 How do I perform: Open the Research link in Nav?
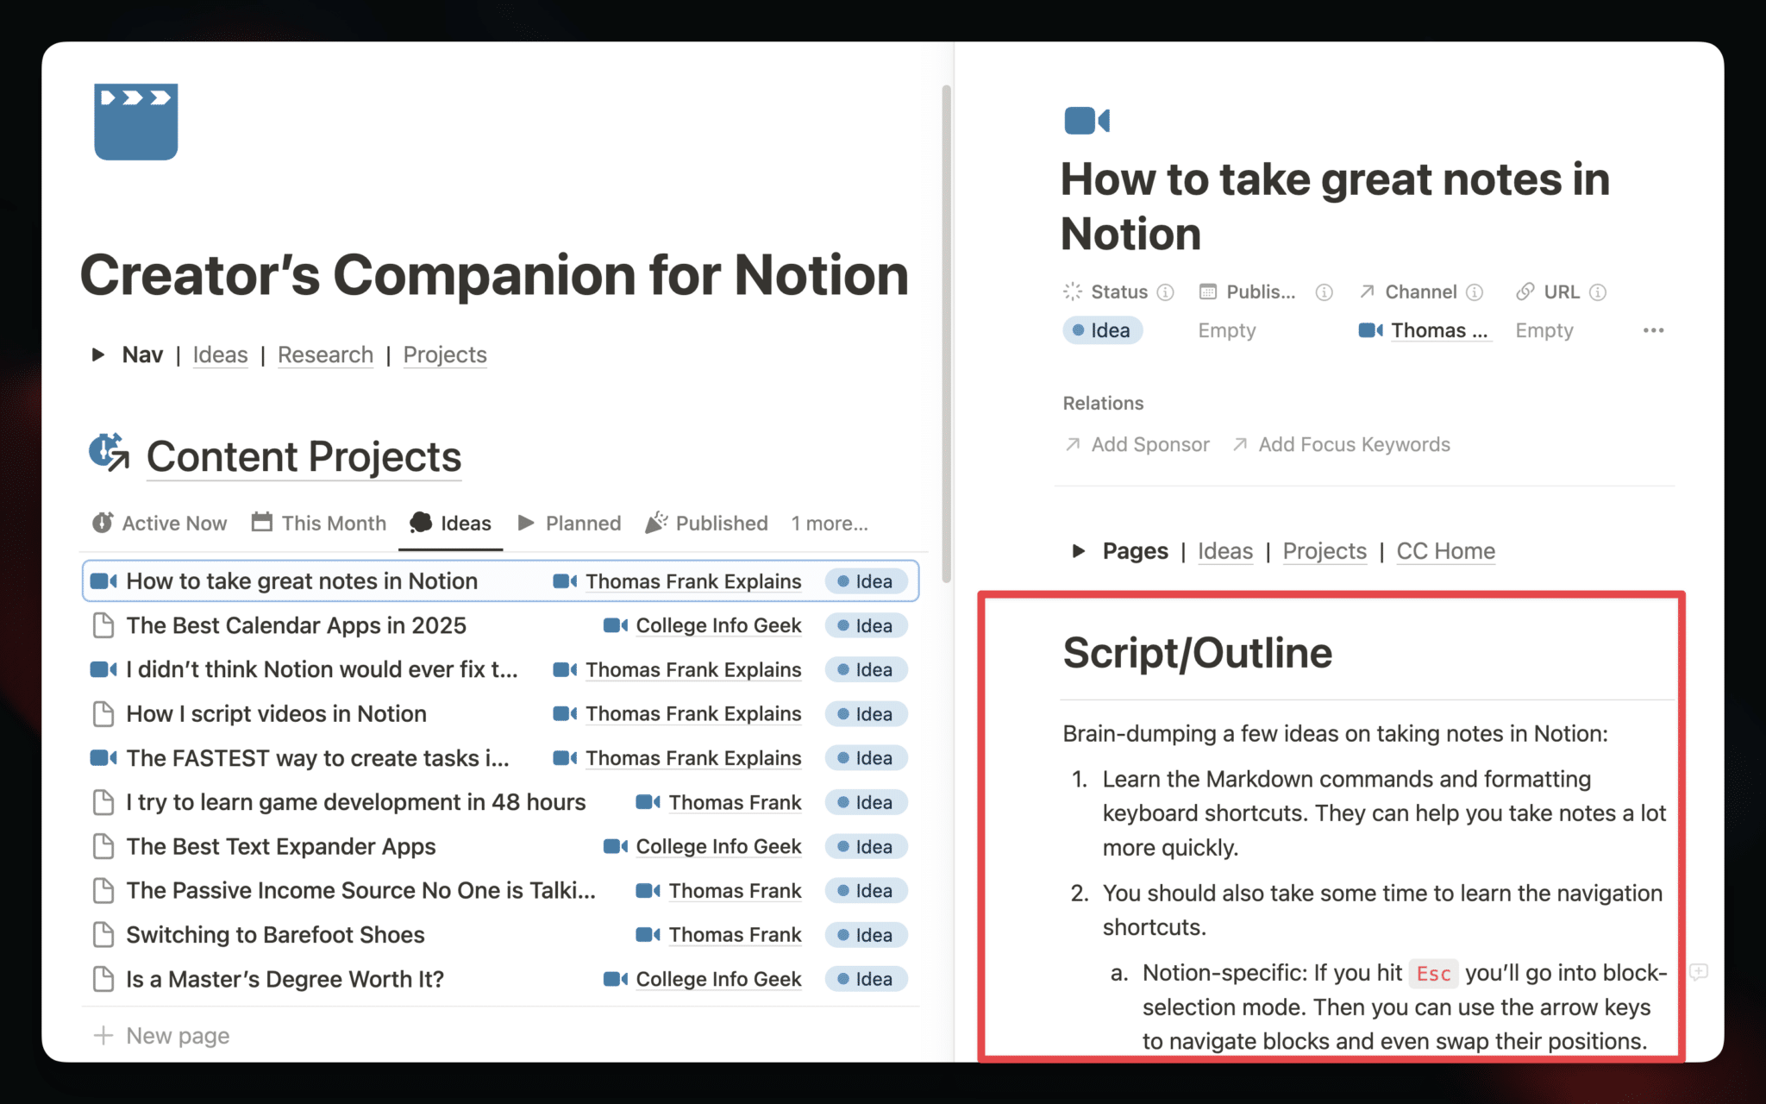click(x=325, y=354)
